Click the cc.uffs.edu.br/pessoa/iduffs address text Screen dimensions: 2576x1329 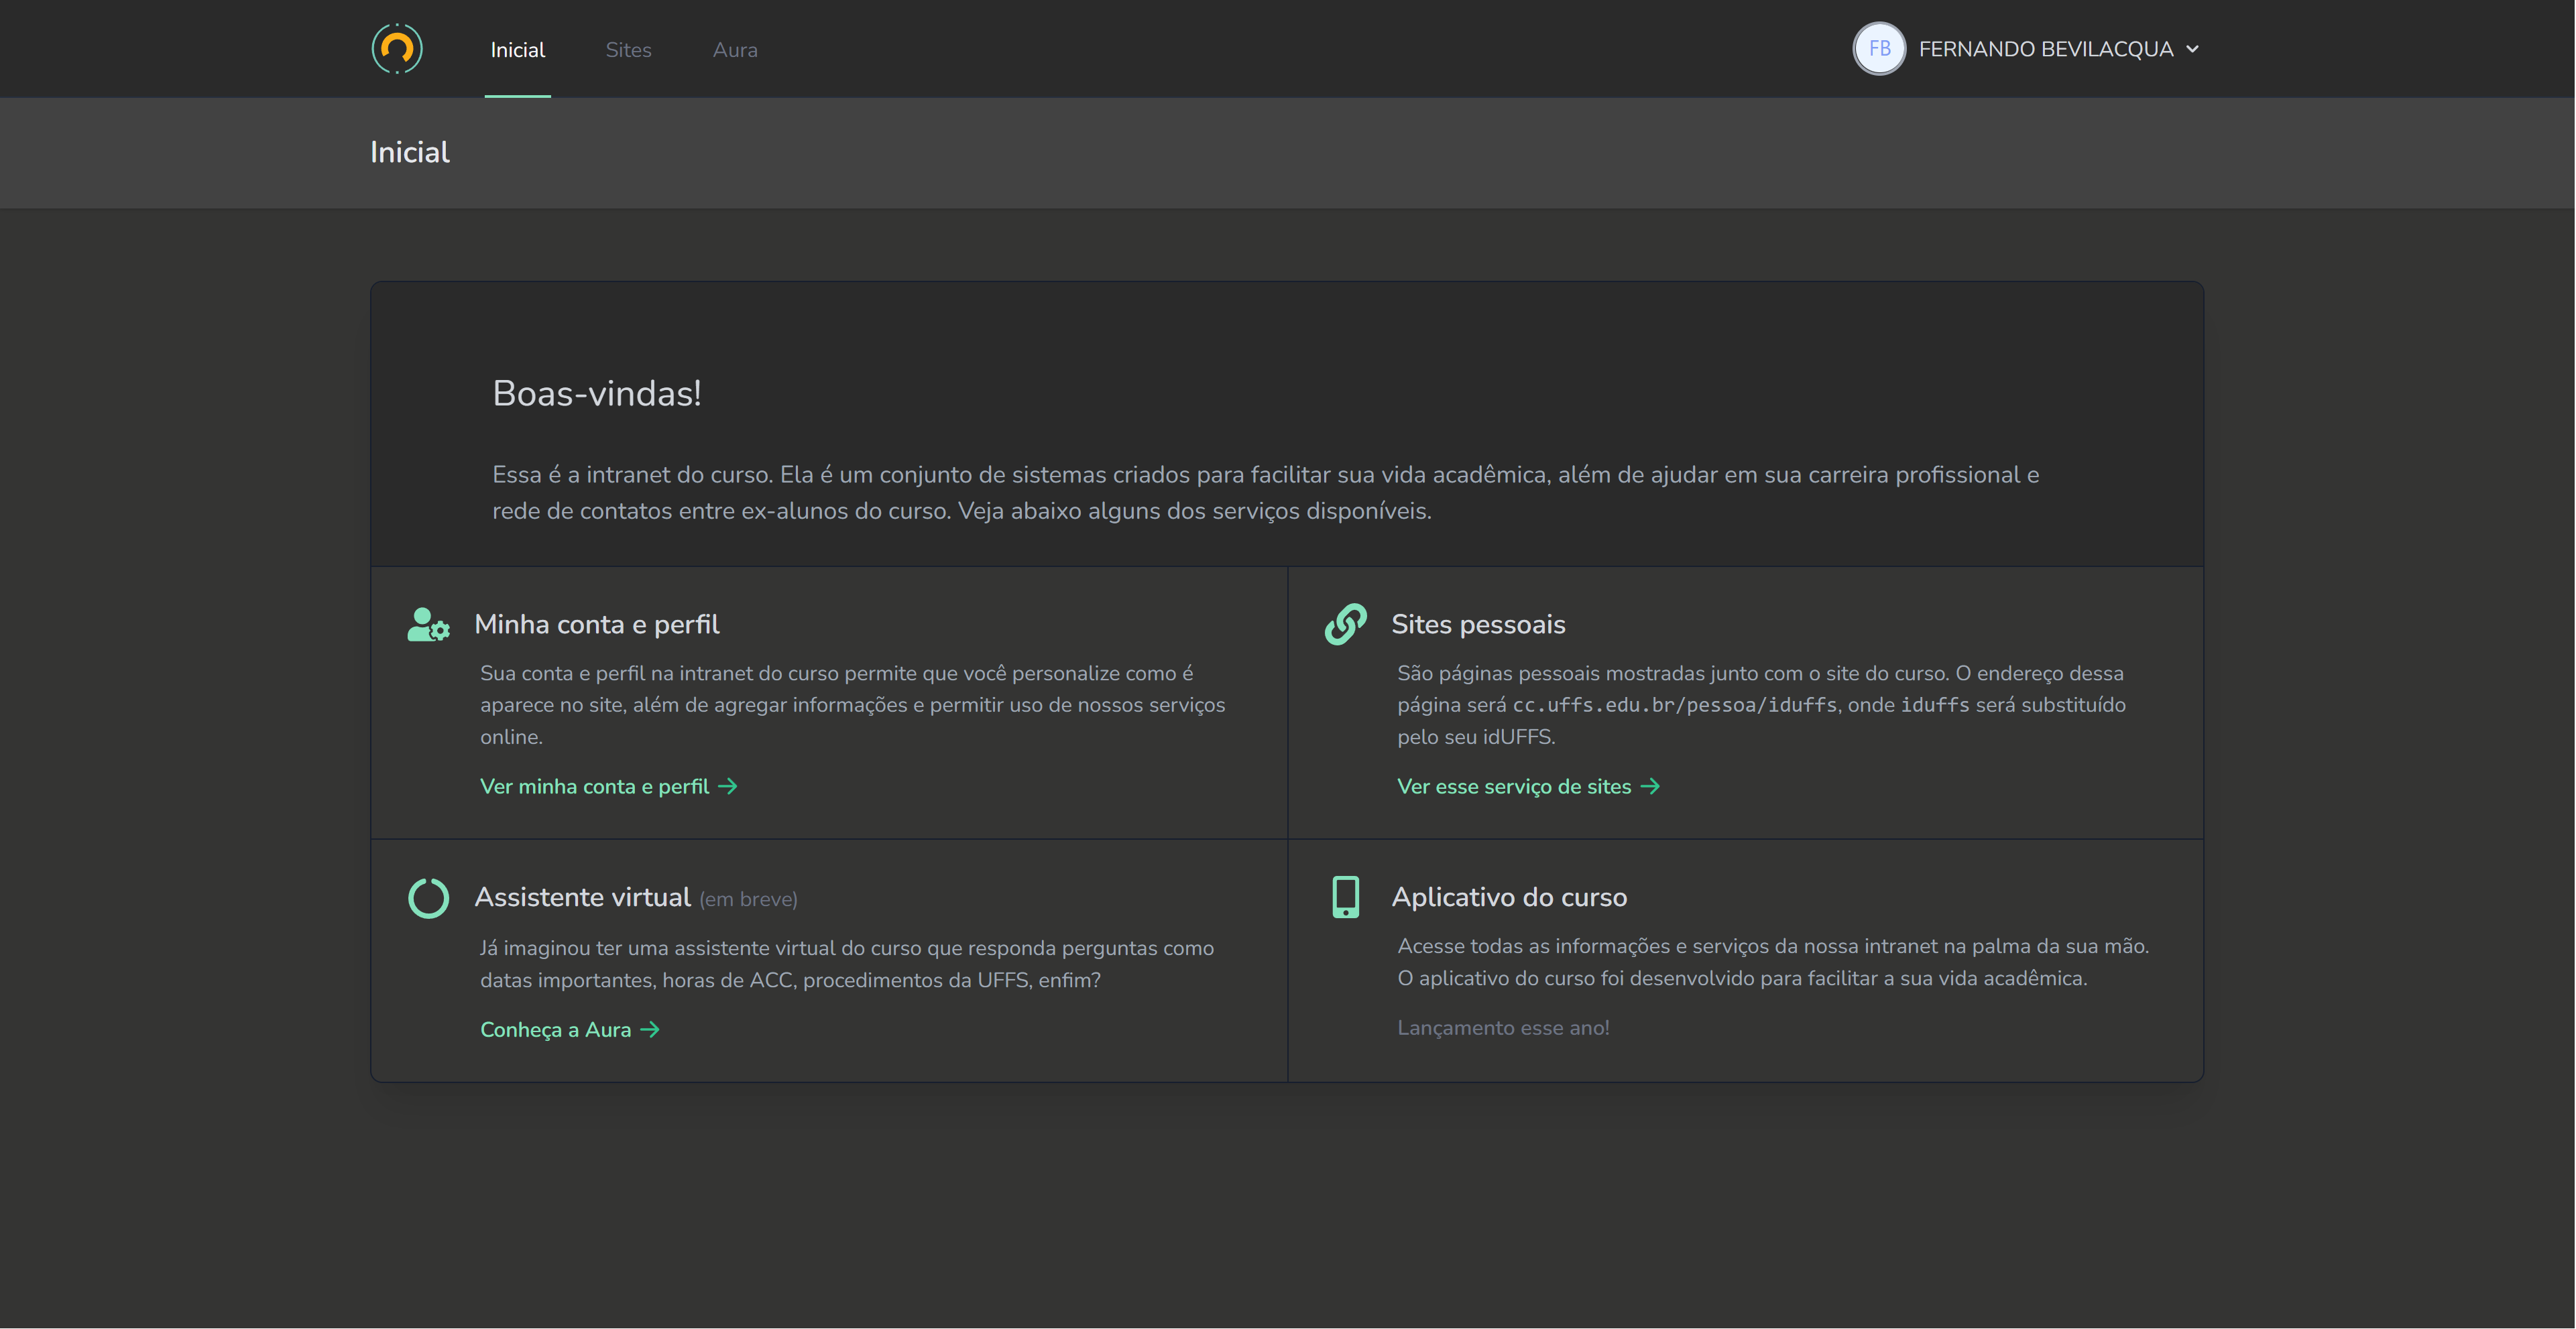tap(1675, 704)
